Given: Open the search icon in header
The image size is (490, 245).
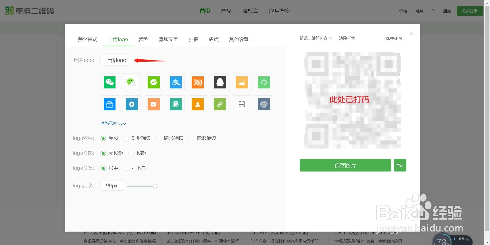Looking at the screenshot, I should tap(433, 11).
